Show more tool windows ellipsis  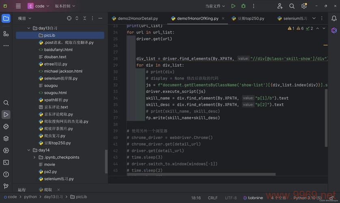tap(6, 45)
